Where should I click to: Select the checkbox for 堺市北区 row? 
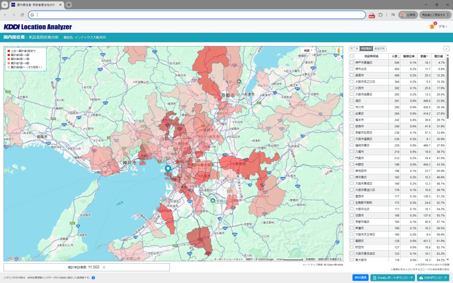[x=352, y=69]
